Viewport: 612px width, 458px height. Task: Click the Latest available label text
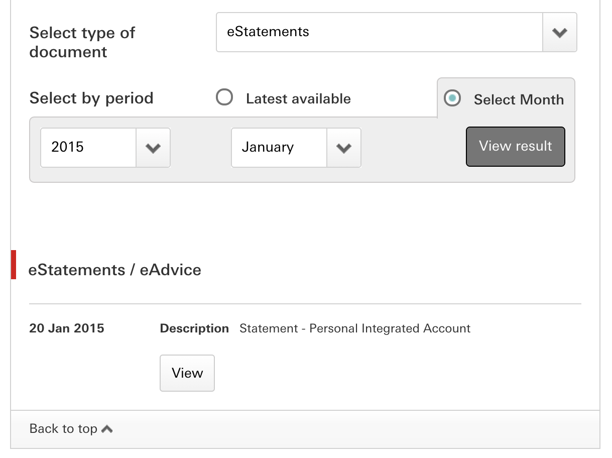(x=298, y=99)
